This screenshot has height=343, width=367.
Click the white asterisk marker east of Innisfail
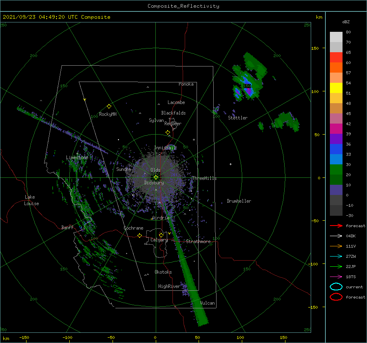pyautogui.click(x=194, y=140)
